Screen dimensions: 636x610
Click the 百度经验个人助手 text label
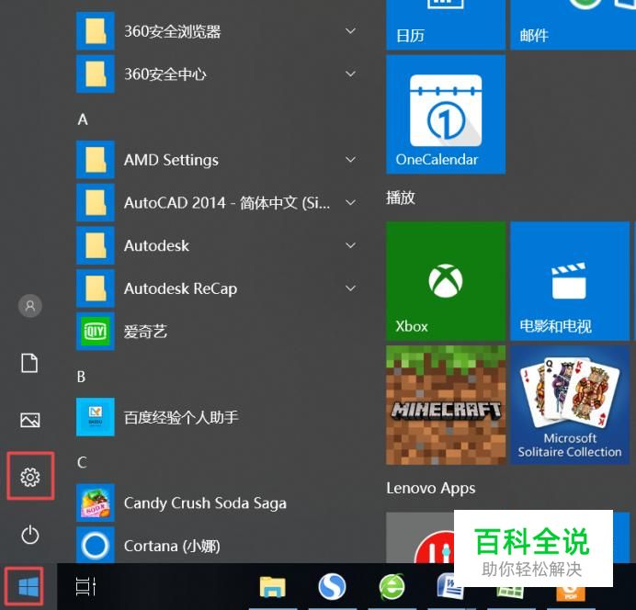point(181,417)
